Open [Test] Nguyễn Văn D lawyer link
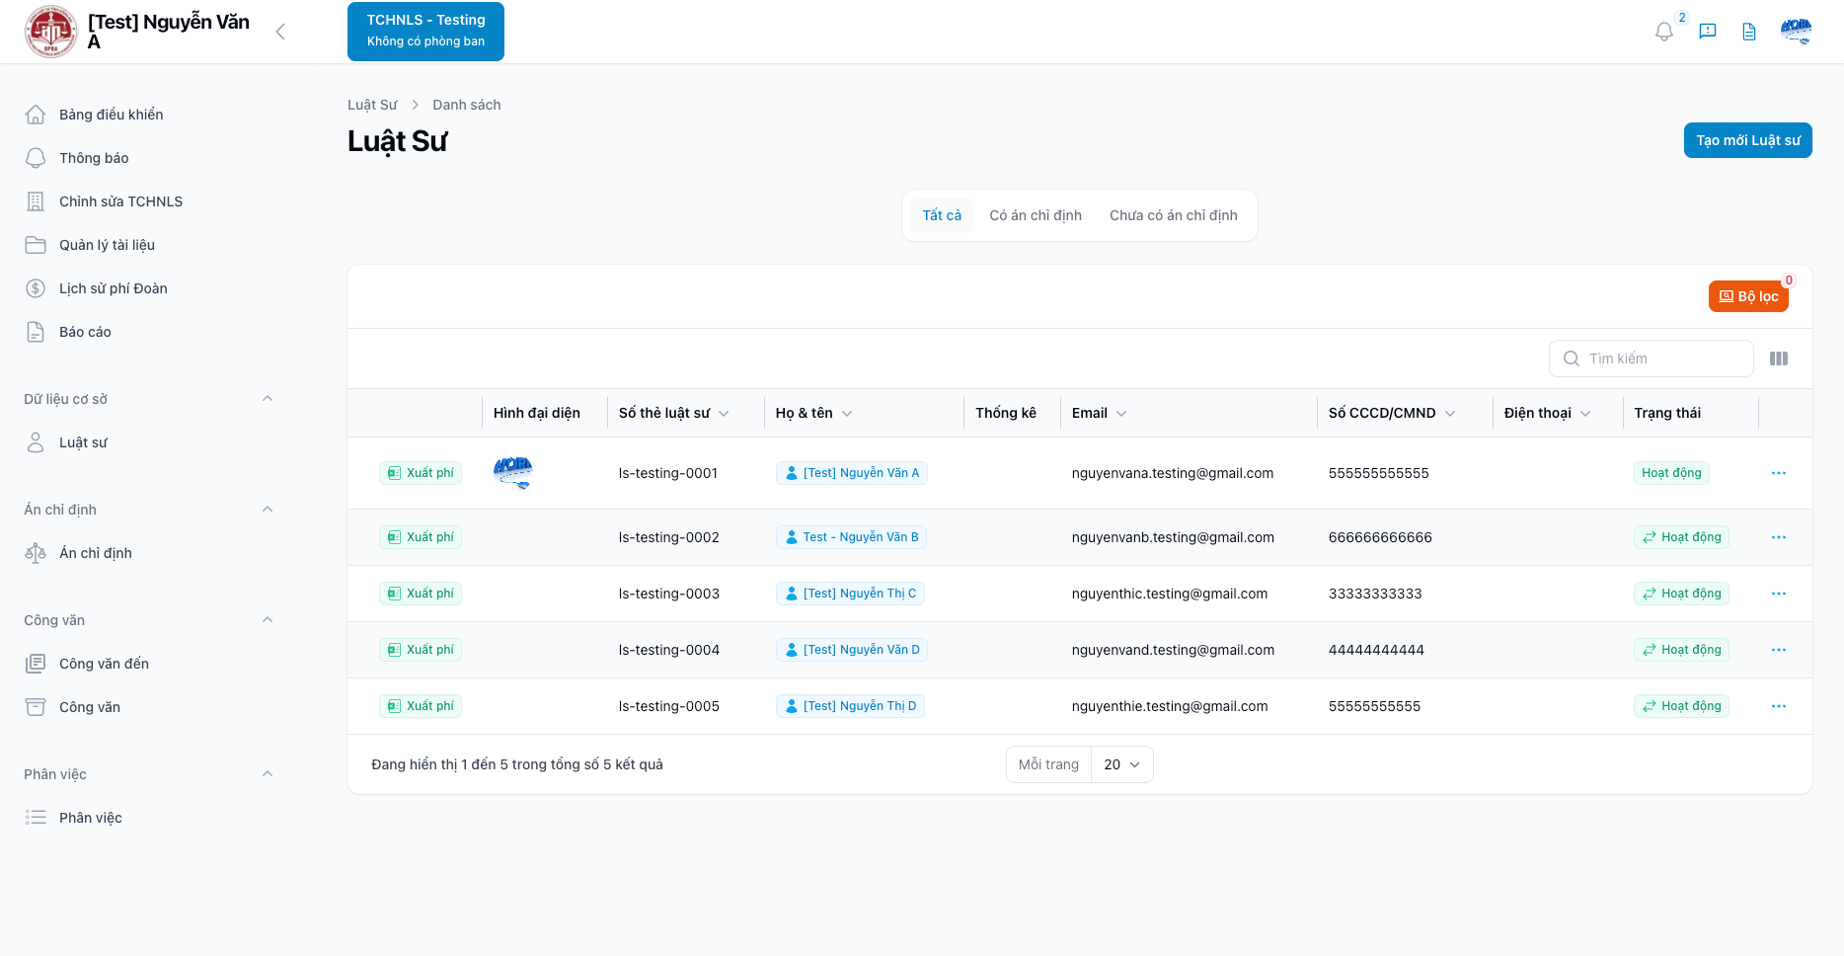 point(852,650)
